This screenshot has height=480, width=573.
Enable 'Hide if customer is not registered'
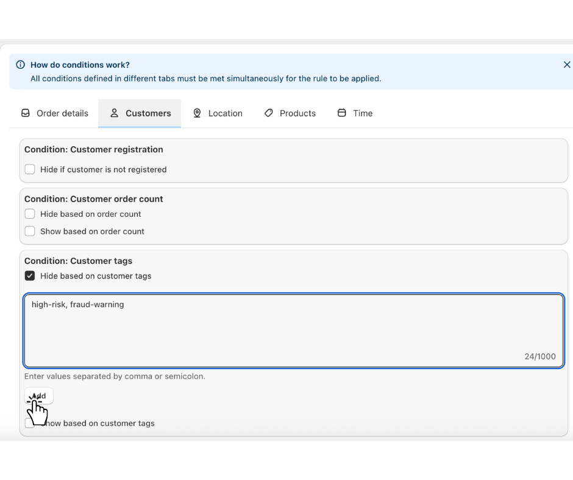tap(30, 169)
